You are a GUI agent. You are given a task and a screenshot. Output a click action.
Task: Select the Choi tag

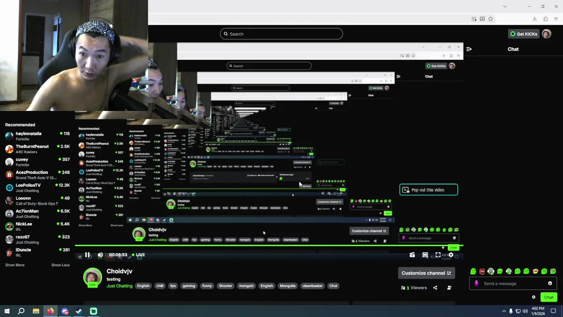point(333,286)
